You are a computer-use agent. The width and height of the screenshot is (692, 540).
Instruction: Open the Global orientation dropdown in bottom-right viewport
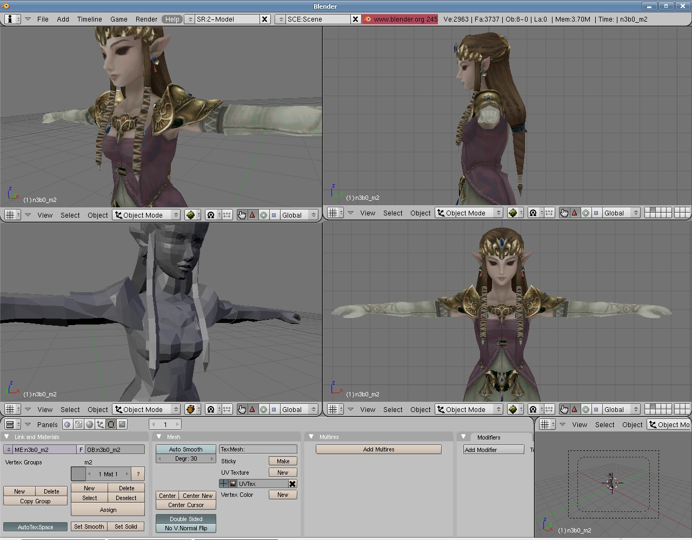[x=621, y=409]
